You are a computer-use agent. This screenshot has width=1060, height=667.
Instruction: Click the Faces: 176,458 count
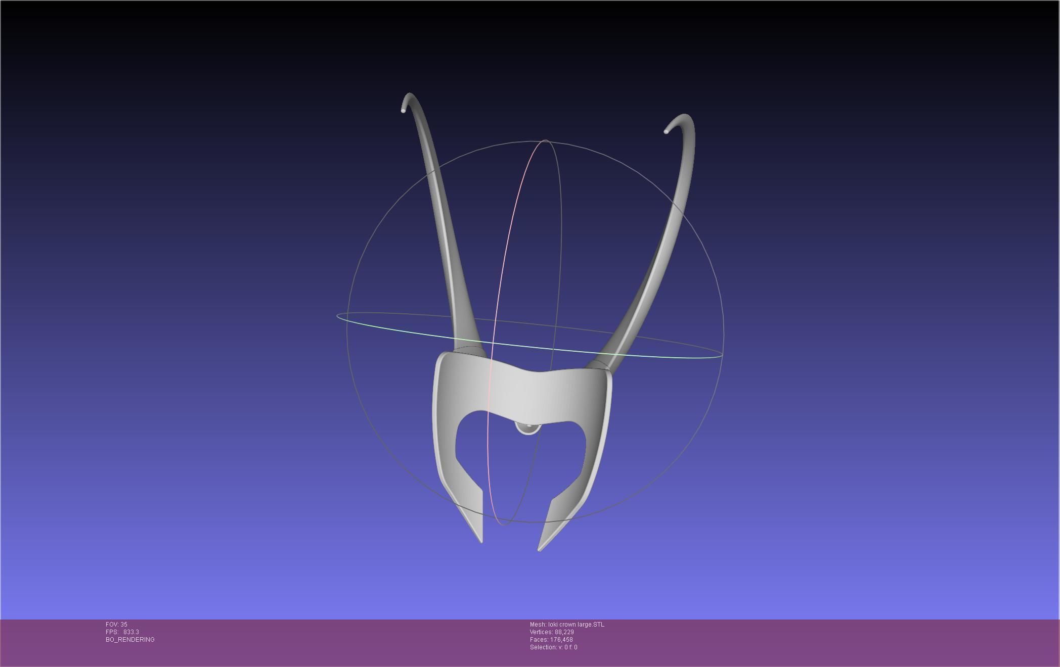pos(551,640)
